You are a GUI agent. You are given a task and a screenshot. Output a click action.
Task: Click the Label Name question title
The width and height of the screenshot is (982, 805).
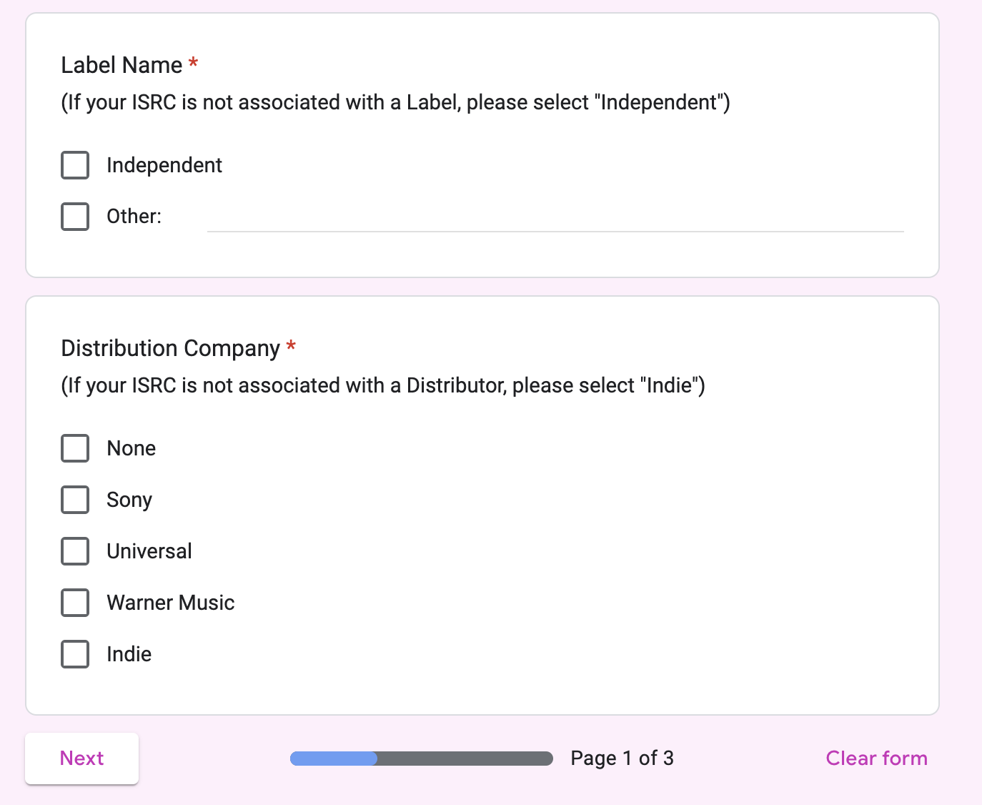121,65
